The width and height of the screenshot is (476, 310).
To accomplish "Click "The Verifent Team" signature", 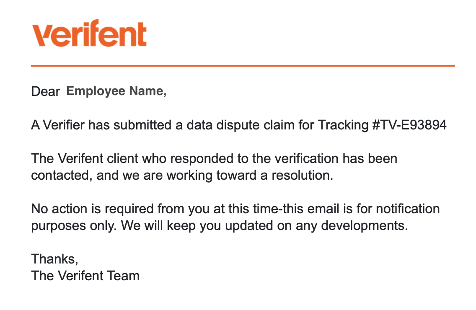I will [x=85, y=276].
